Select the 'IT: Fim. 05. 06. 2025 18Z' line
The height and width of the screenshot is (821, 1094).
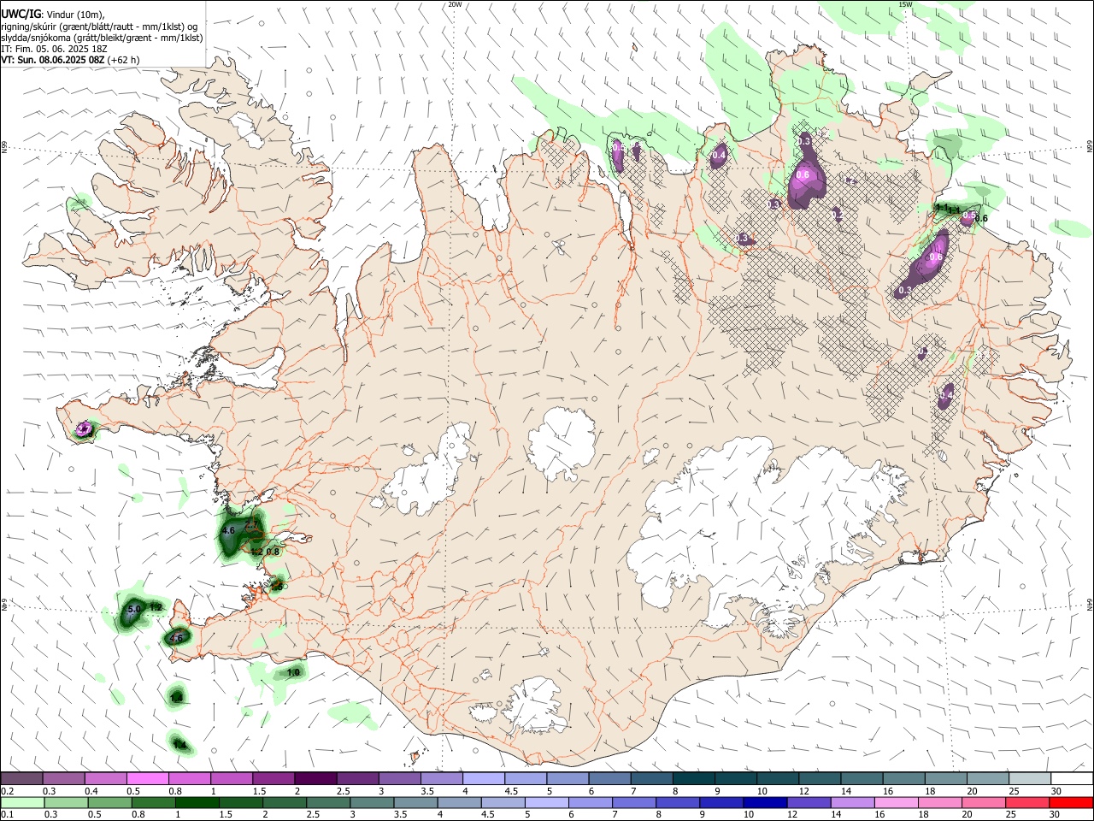click(54, 49)
